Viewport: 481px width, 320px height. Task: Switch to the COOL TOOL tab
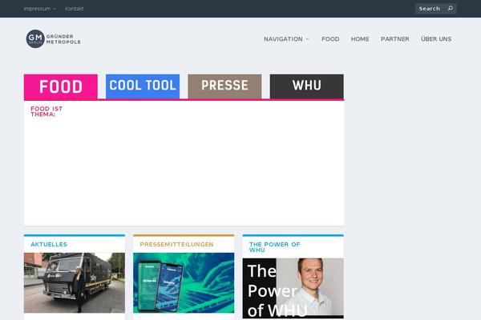pyautogui.click(x=143, y=86)
